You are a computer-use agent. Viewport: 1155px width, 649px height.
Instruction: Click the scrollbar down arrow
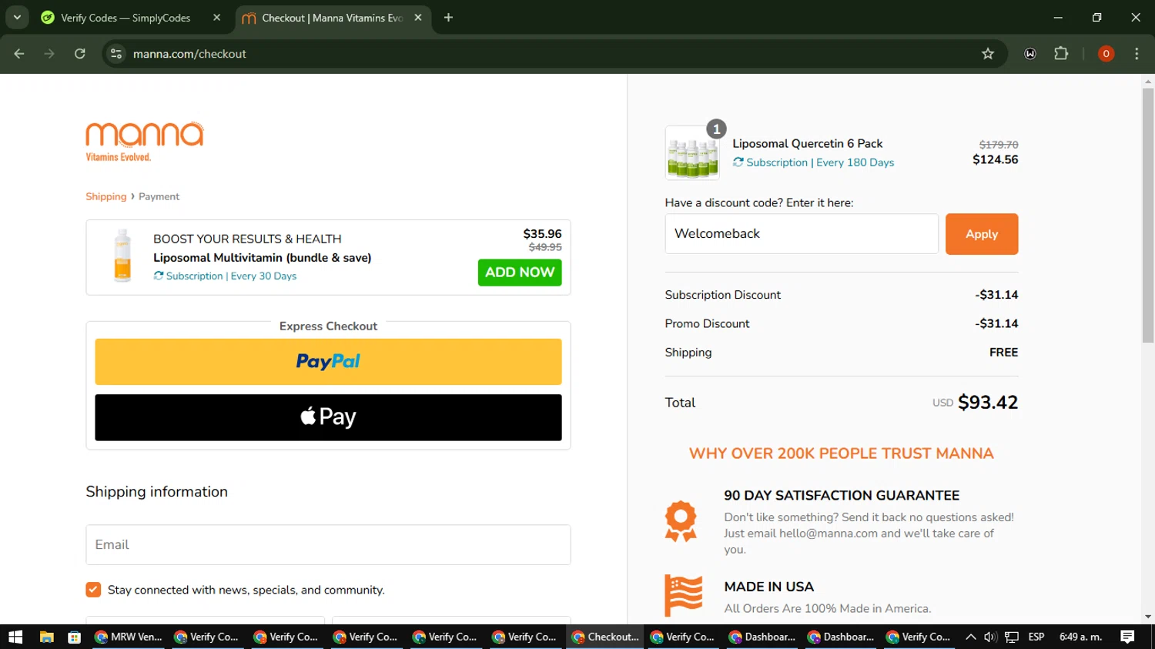pos(1148,617)
